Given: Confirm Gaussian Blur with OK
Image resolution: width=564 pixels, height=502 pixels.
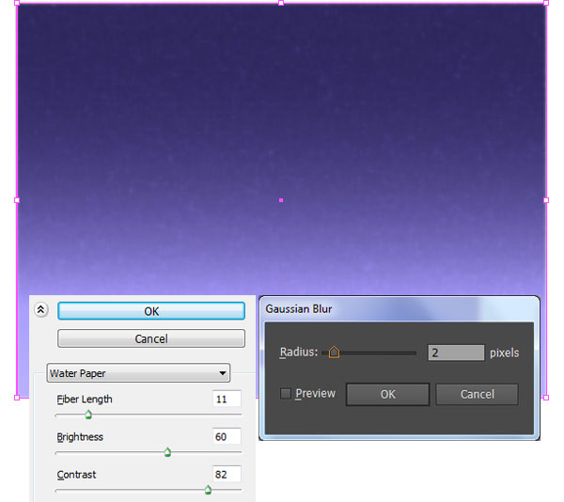Looking at the screenshot, I should (x=387, y=395).
